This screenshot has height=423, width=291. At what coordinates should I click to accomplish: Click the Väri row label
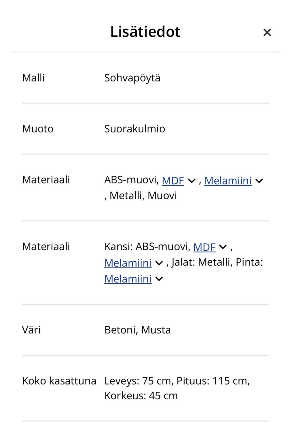pyautogui.click(x=31, y=330)
